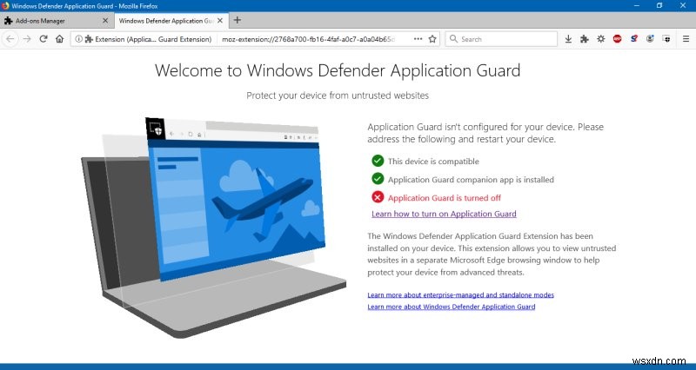Open the red Adblock Plus extension
Viewport: 696px width, 370px height.
click(618, 39)
